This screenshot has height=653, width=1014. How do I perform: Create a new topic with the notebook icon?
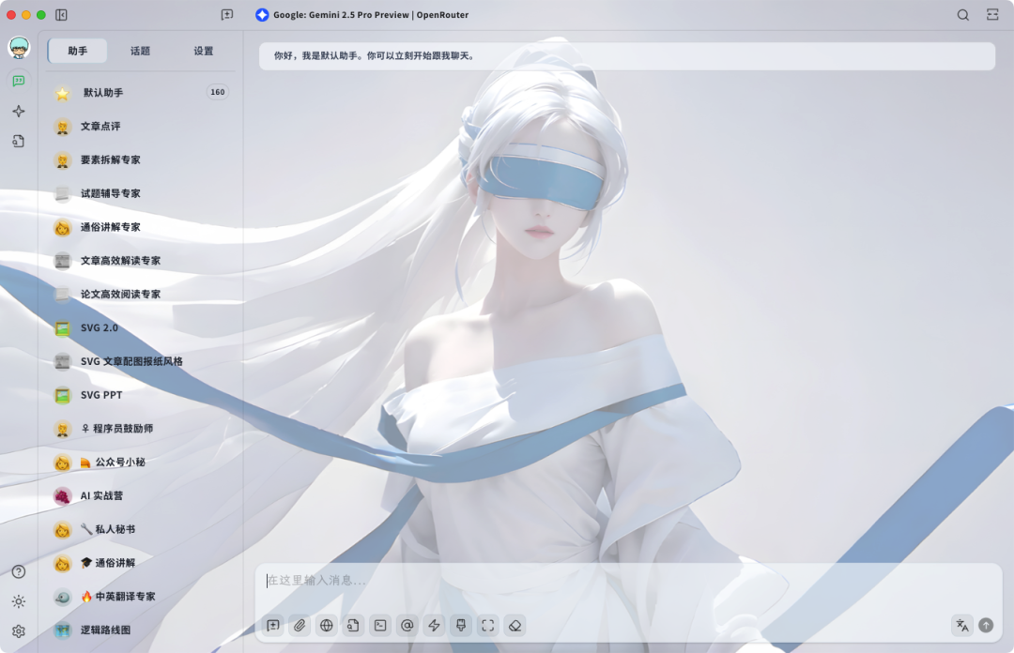coord(272,625)
